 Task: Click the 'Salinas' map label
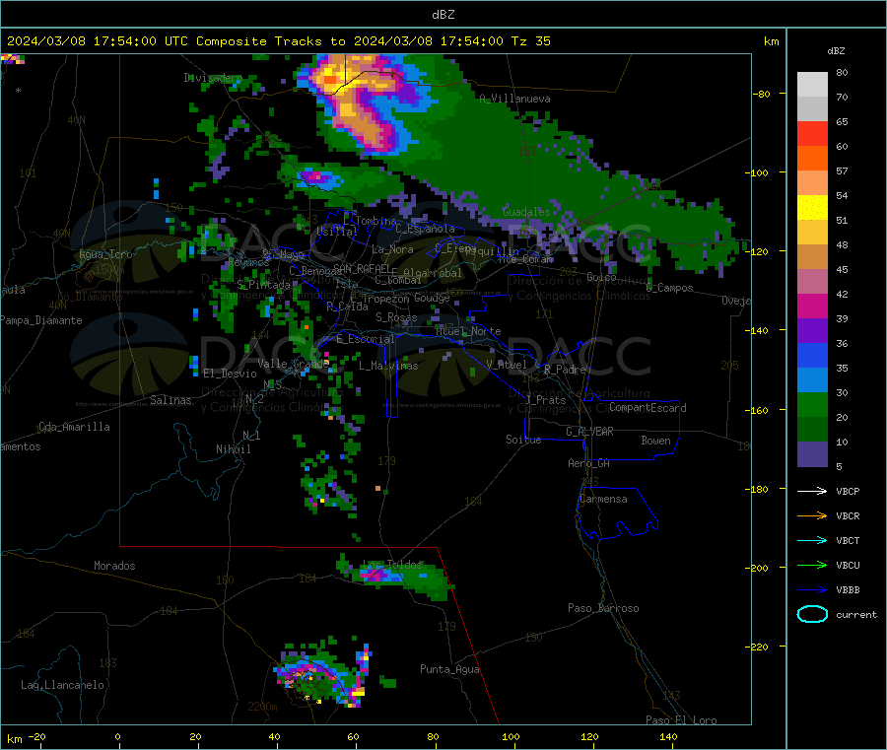[x=171, y=400]
